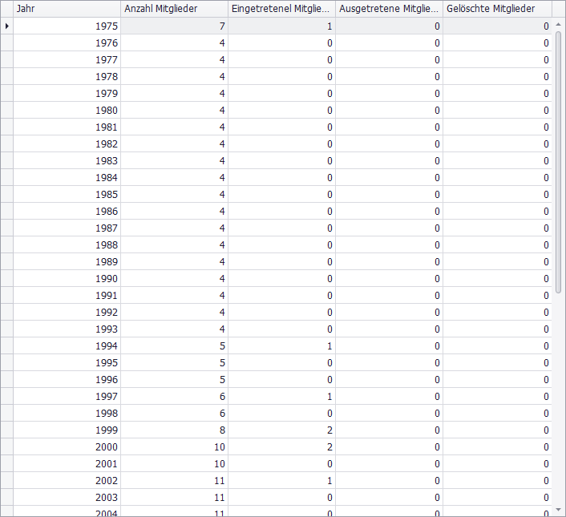This screenshot has width=566, height=517.
Task: Click the Anzahl Mitglieder cell for 1999
Action: tap(174, 430)
